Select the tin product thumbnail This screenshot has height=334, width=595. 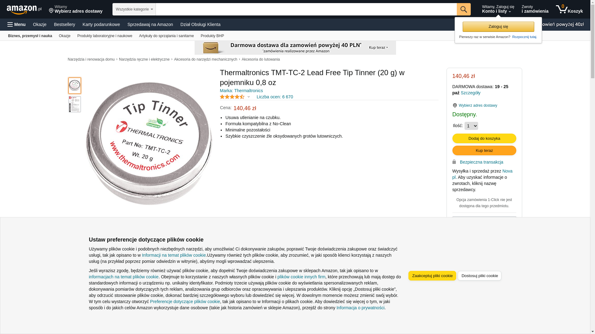coord(75,86)
